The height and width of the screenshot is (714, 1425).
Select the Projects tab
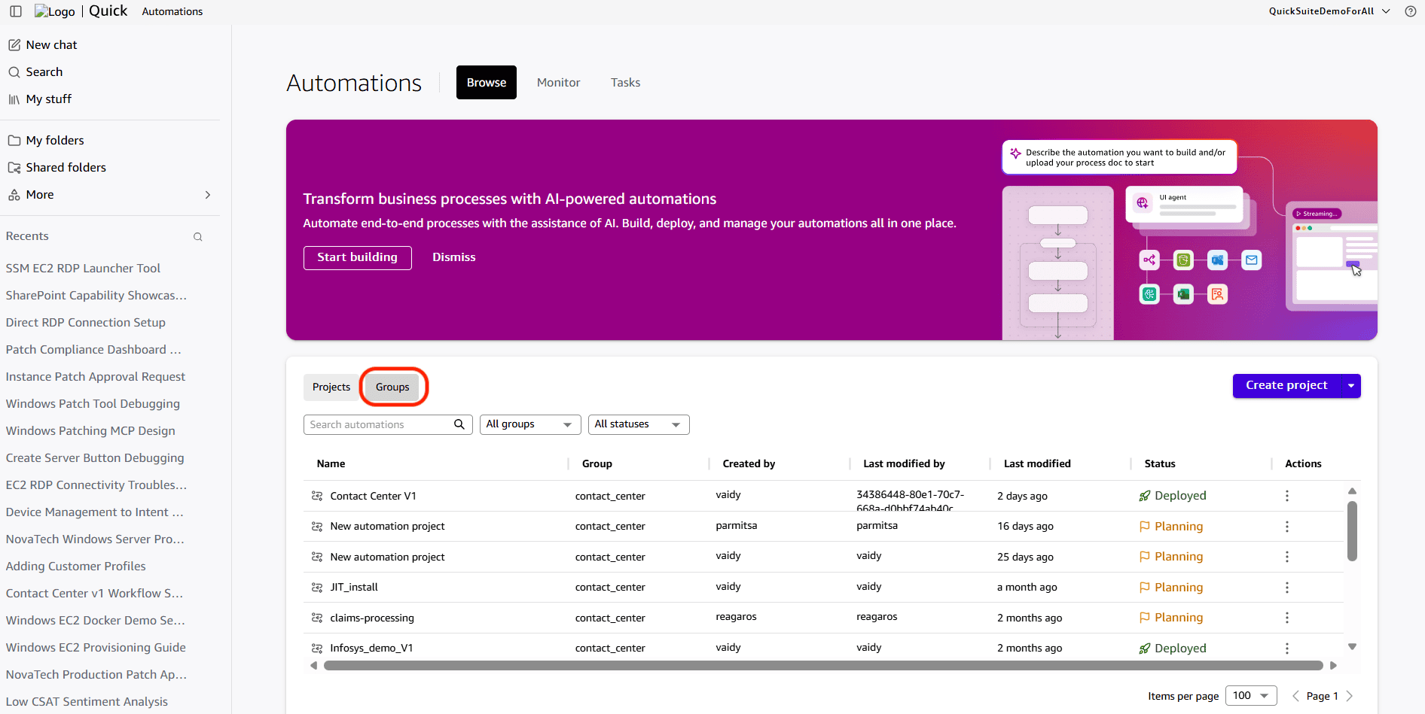pyautogui.click(x=331, y=387)
